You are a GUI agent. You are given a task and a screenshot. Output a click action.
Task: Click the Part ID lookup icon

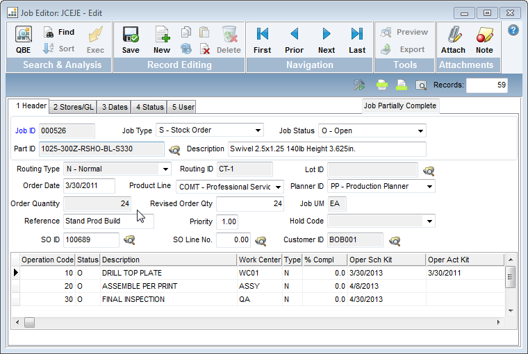174,150
